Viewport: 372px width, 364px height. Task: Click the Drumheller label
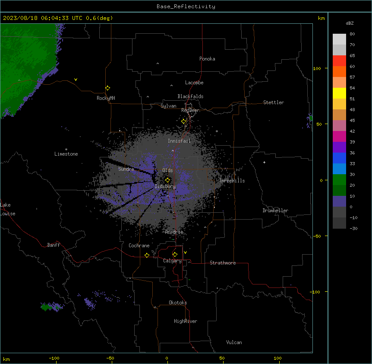click(x=275, y=211)
